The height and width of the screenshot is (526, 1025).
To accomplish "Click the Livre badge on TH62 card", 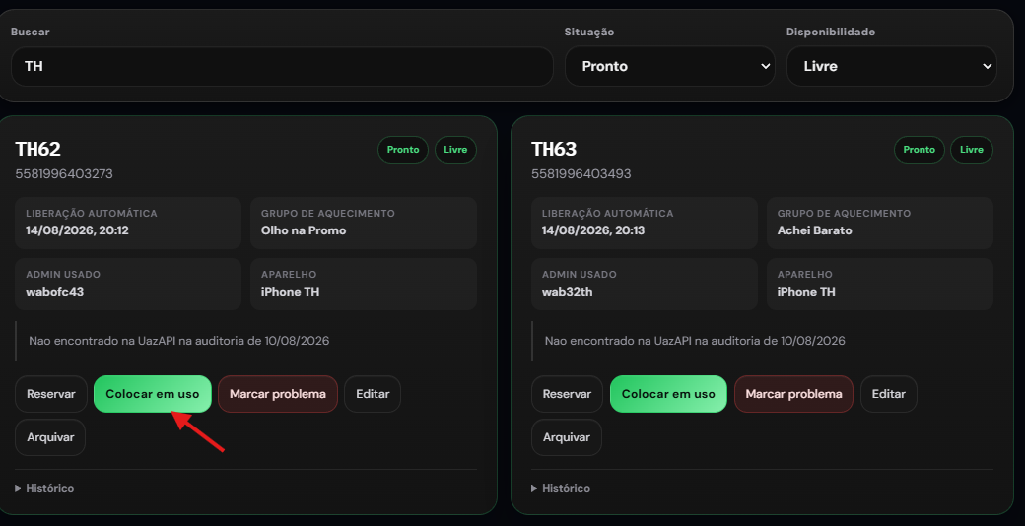I will tap(455, 150).
